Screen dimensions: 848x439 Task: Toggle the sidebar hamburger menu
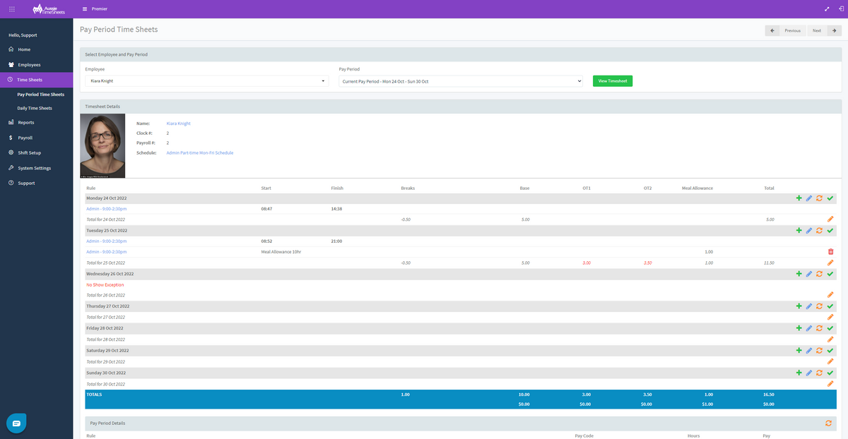coord(85,9)
